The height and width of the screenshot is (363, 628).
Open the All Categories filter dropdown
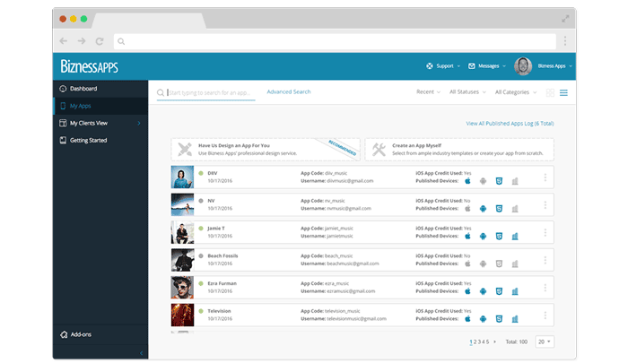516,92
